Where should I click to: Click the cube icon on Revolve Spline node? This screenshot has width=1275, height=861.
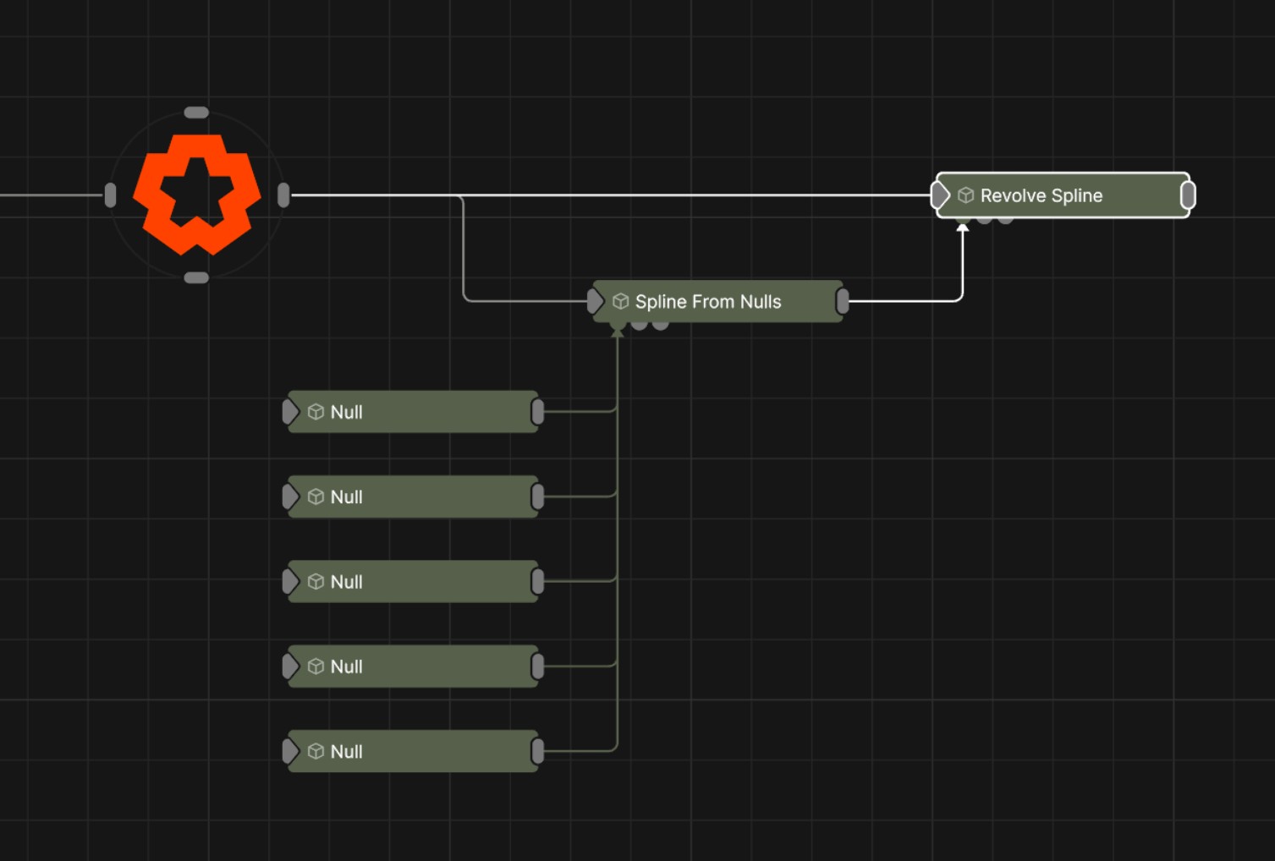pos(965,195)
